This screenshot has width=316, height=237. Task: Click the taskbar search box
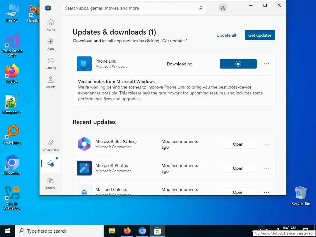(59, 231)
